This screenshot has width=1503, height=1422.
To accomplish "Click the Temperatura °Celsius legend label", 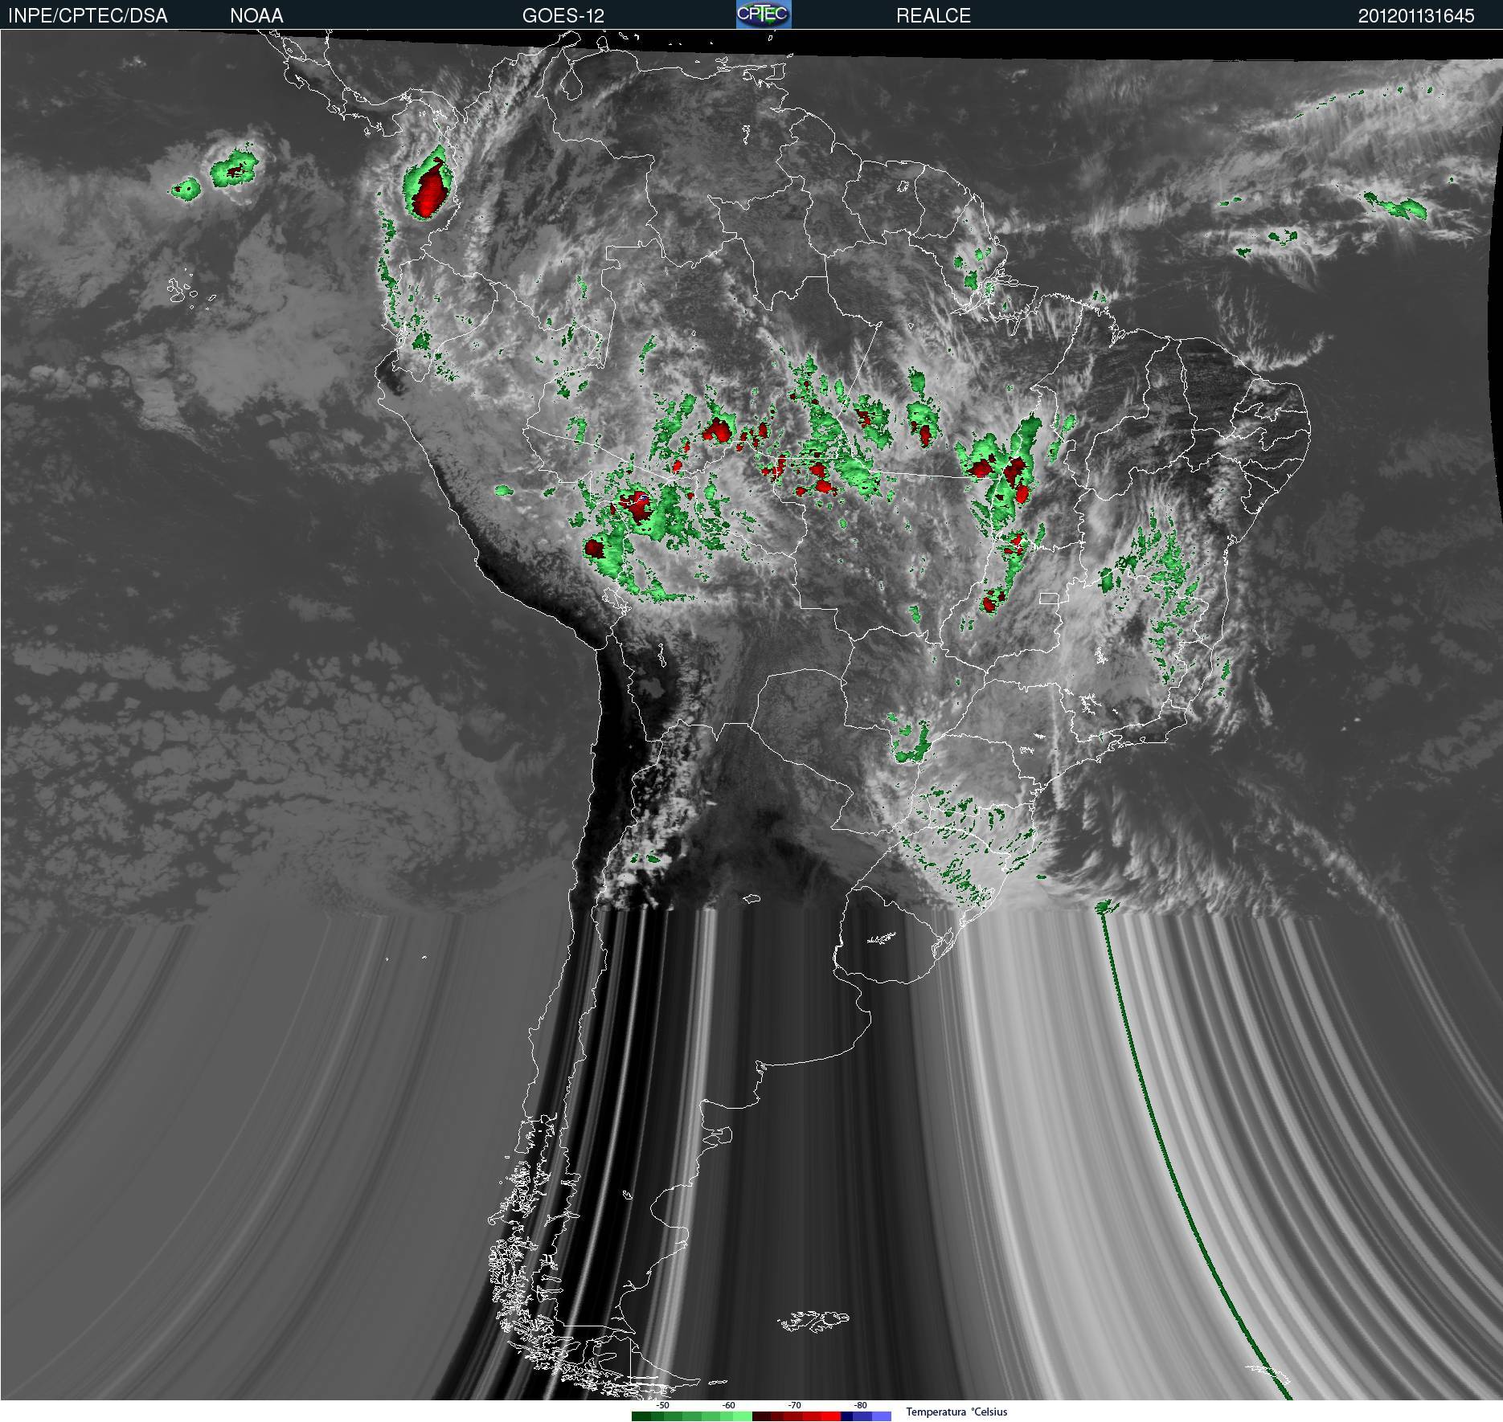I will coord(956,1412).
